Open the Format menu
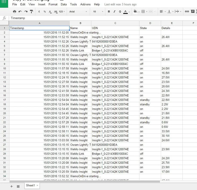 coord(53,4)
